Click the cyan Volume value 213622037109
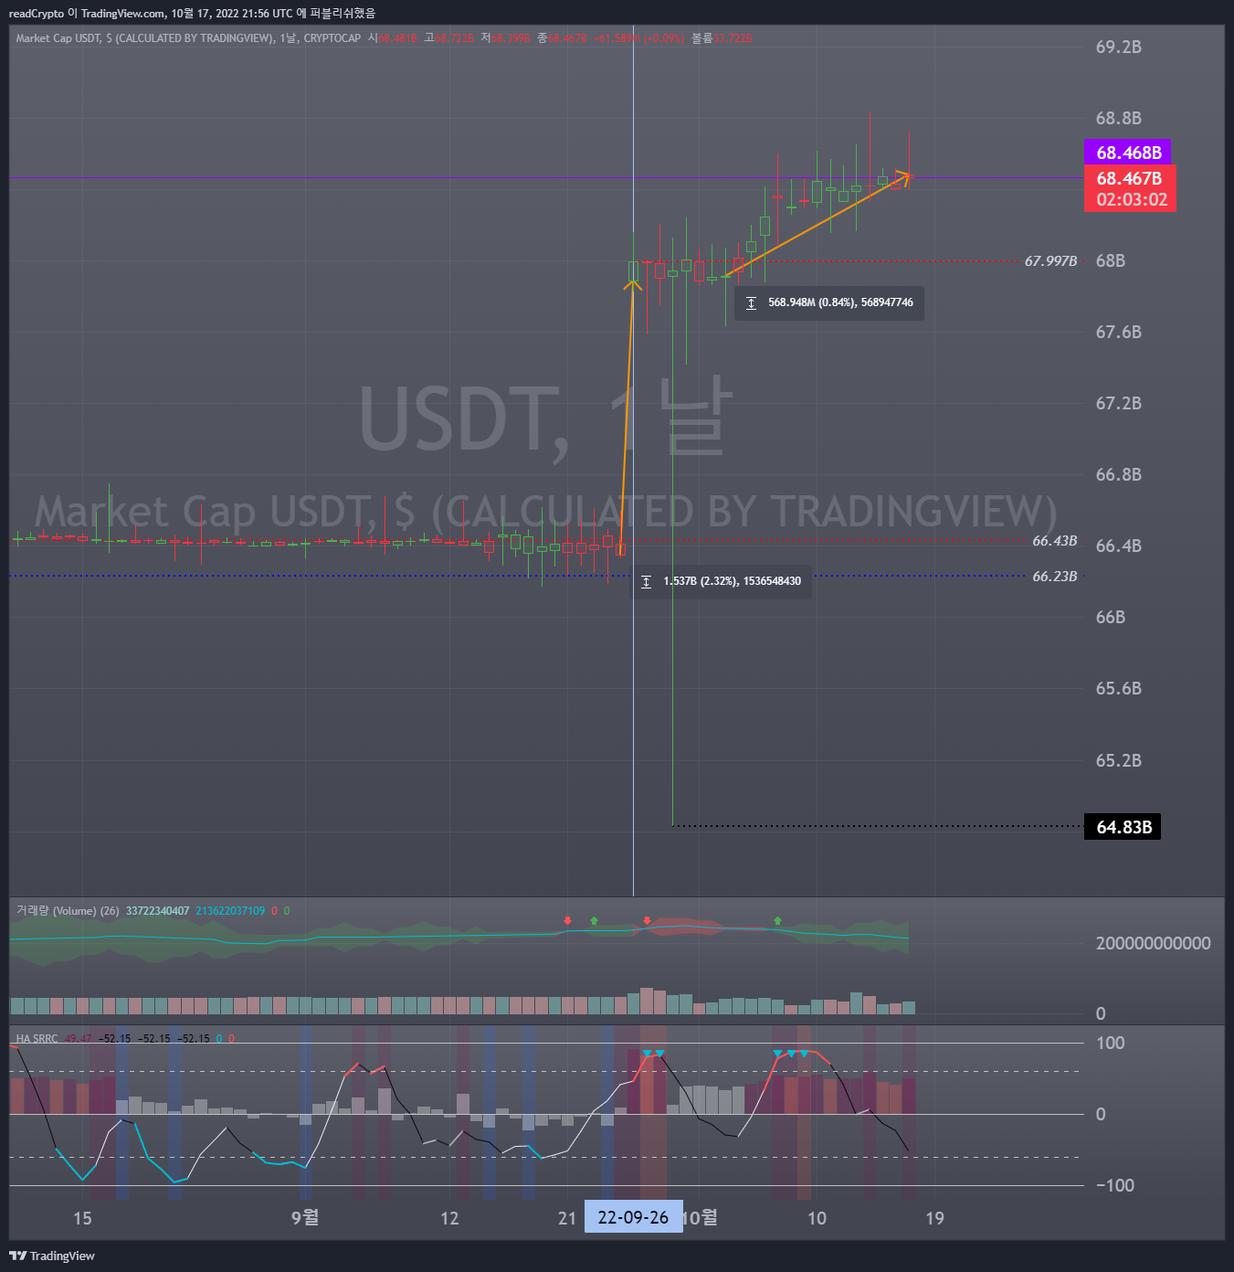Viewport: 1234px width, 1272px height. point(230,911)
